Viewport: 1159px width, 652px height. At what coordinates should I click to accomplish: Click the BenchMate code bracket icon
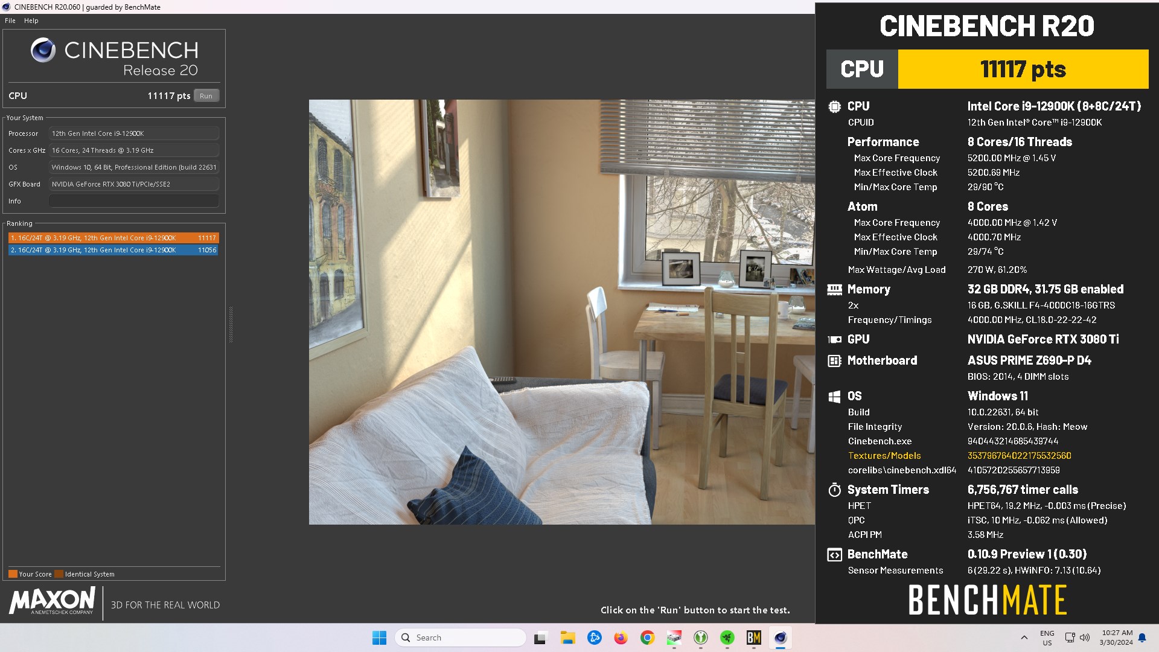tap(834, 555)
